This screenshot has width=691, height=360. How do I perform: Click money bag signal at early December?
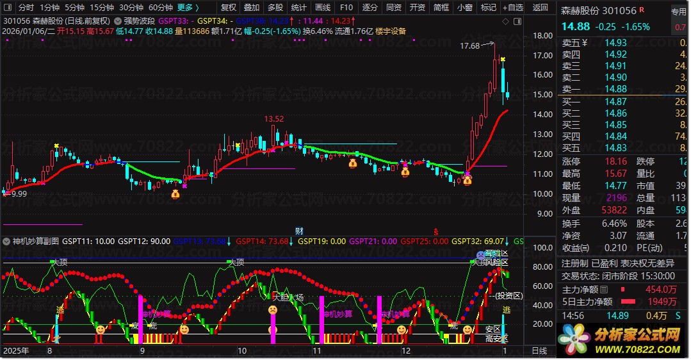click(x=405, y=172)
